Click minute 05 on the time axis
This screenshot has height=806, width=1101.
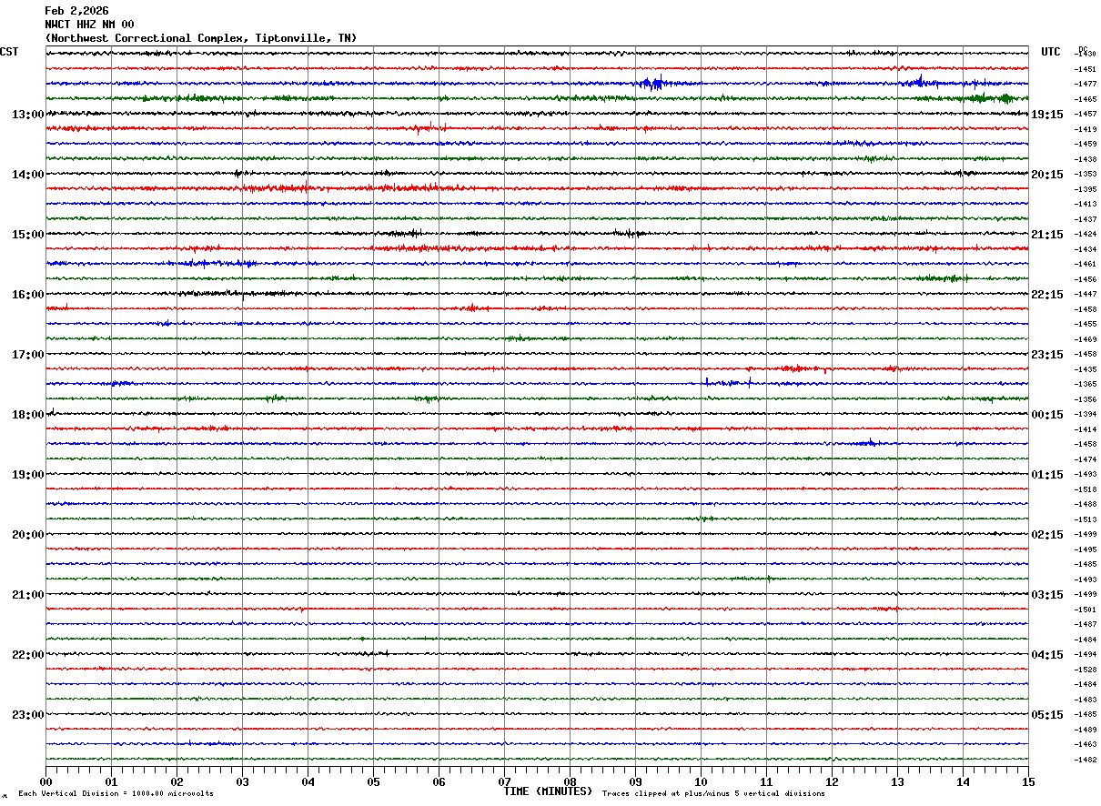[x=373, y=781]
